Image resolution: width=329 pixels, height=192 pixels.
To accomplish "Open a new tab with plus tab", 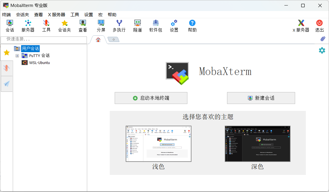I will 114,39.
